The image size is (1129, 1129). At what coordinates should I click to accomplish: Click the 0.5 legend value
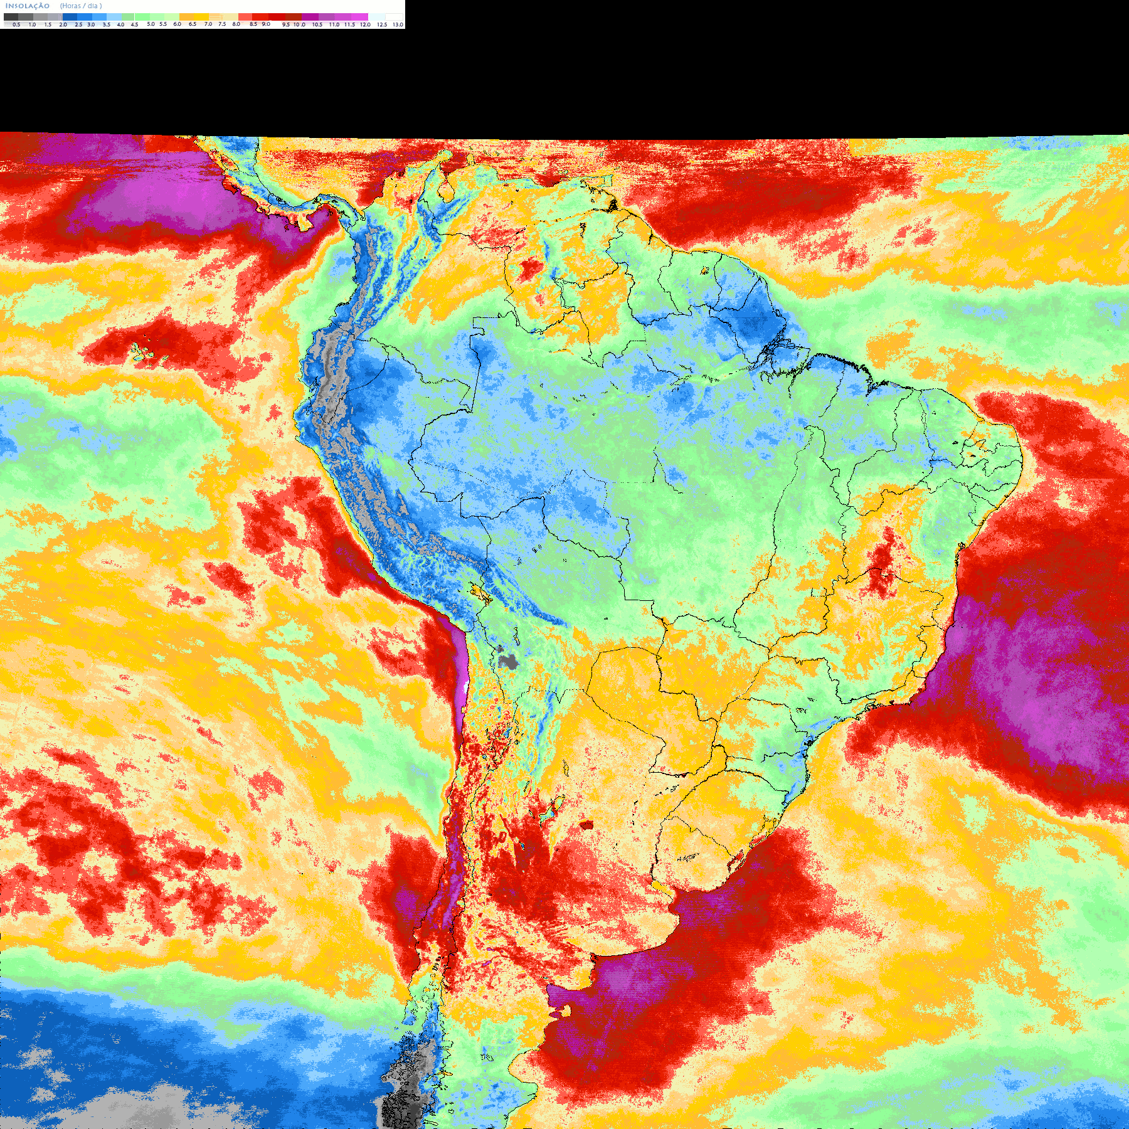16,24
